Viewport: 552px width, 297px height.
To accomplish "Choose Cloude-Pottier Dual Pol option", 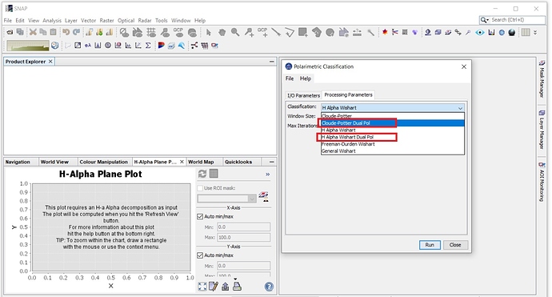I will (393, 123).
